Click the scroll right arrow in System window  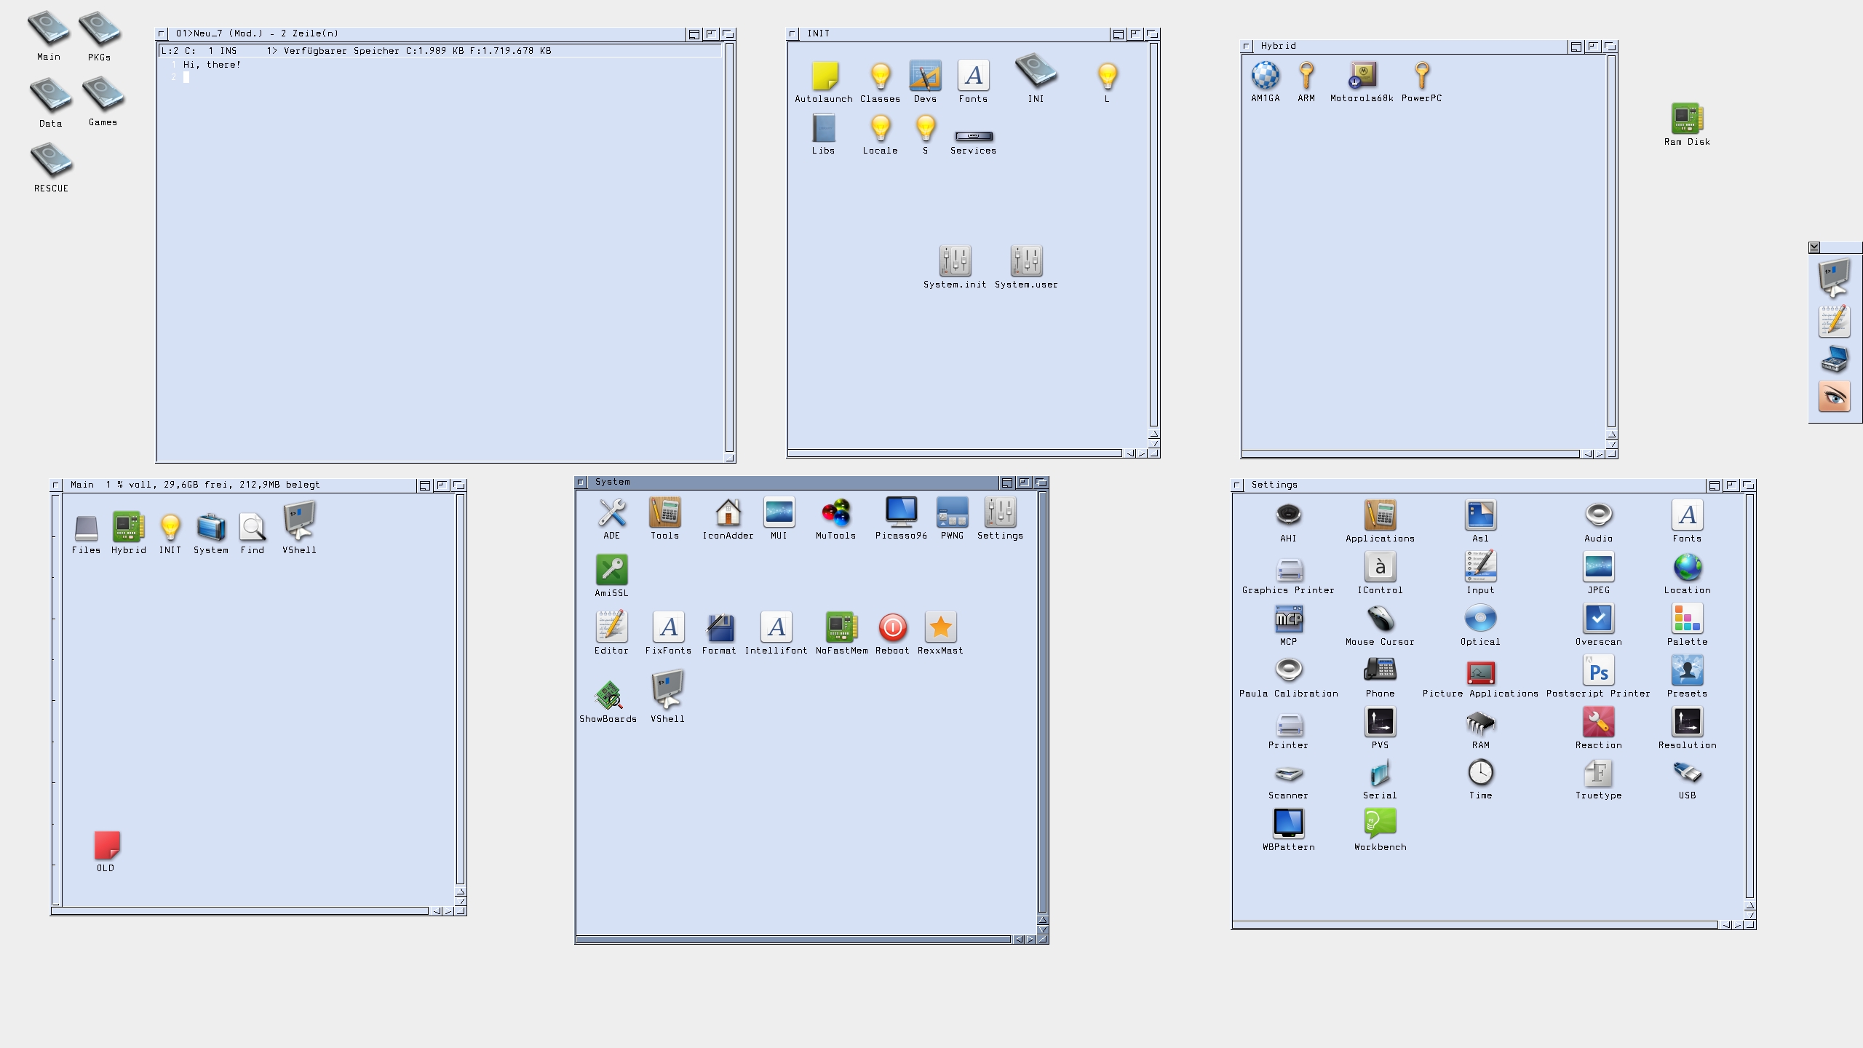1030,940
